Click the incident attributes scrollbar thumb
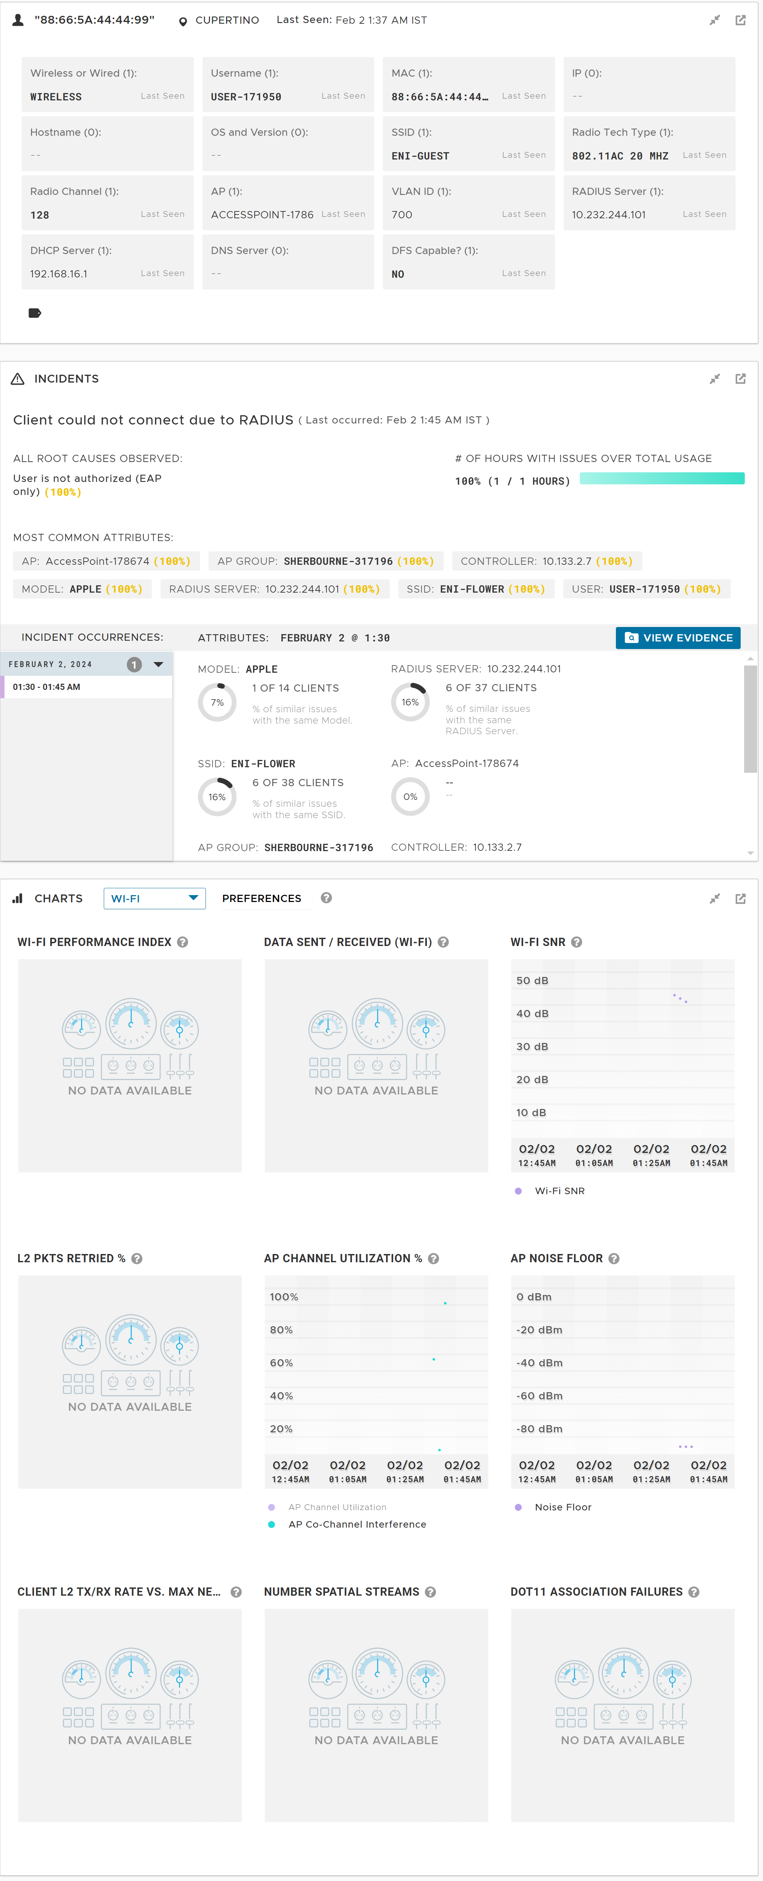 coord(750,718)
